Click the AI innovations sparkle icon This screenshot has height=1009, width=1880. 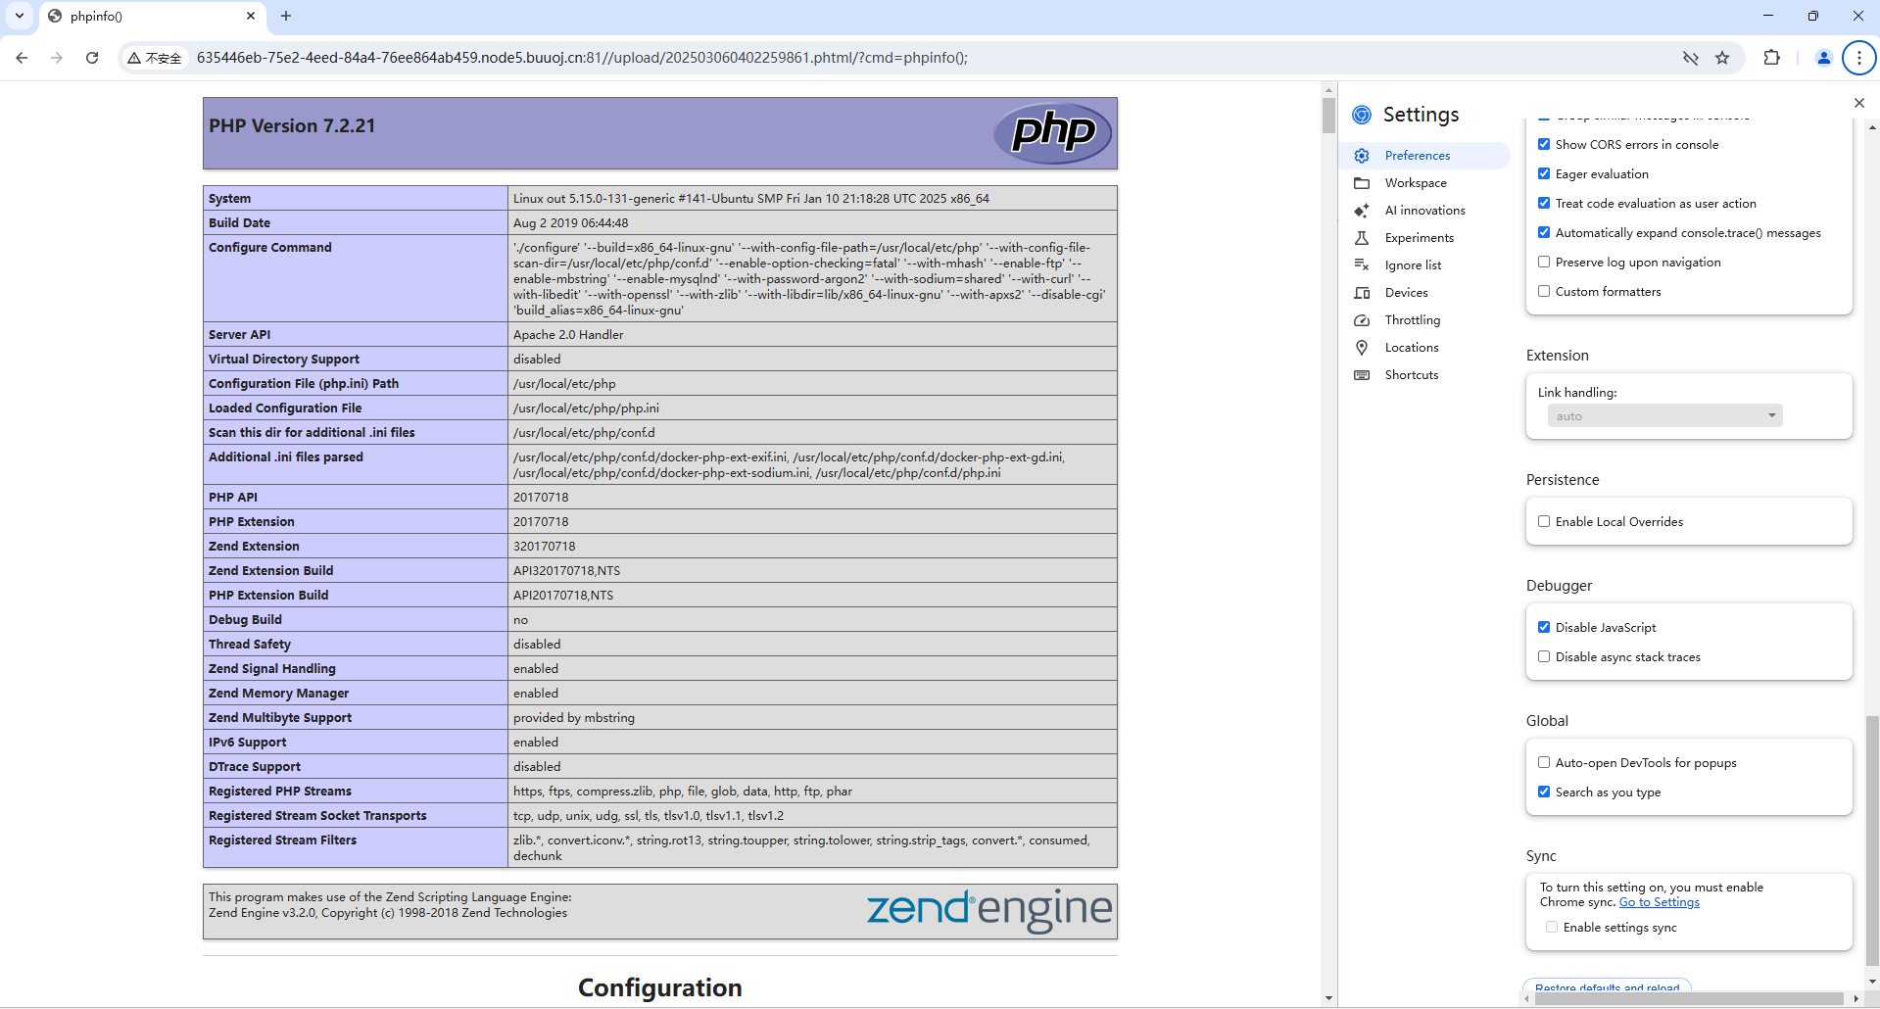pyautogui.click(x=1362, y=211)
